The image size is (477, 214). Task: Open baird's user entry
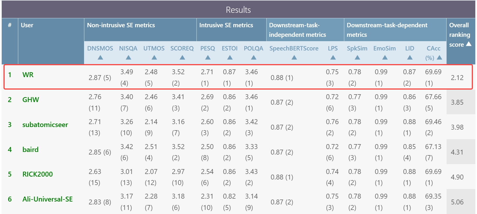pyautogui.click(x=30, y=150)
